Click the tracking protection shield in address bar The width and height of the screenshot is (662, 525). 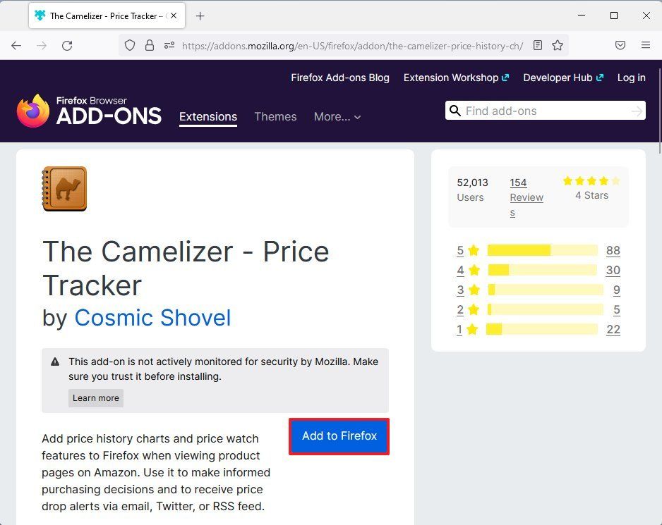(129, 45)
